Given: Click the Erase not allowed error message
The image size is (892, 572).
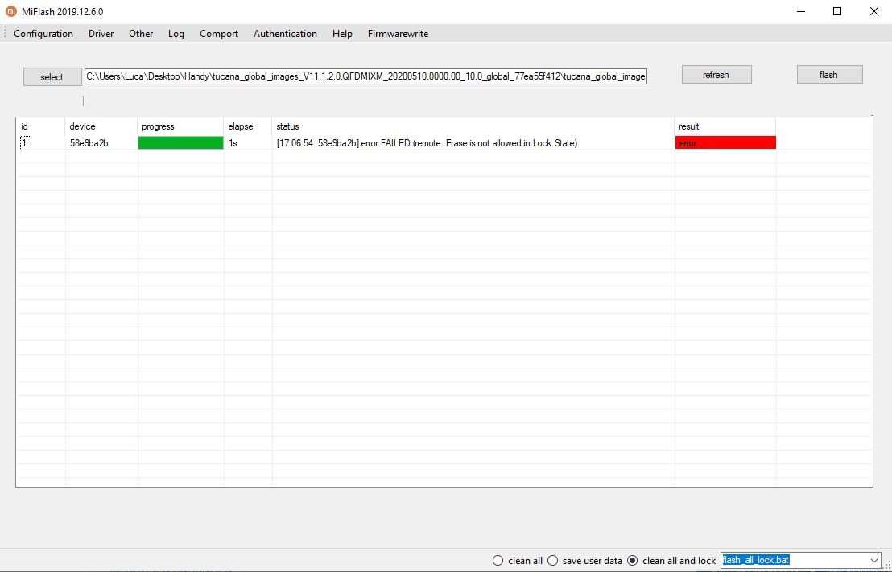Looking at the screenshot, I should 427,143.
